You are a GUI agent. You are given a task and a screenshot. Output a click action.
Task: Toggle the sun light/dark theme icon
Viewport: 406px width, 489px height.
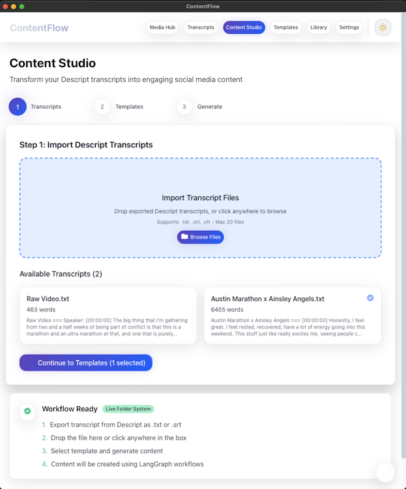click(383, 27)
